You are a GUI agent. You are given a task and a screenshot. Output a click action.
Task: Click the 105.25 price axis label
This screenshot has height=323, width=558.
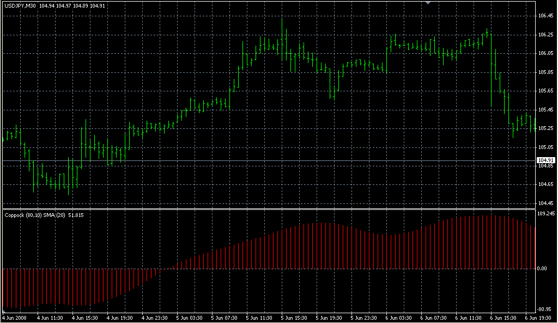point(545,128)
